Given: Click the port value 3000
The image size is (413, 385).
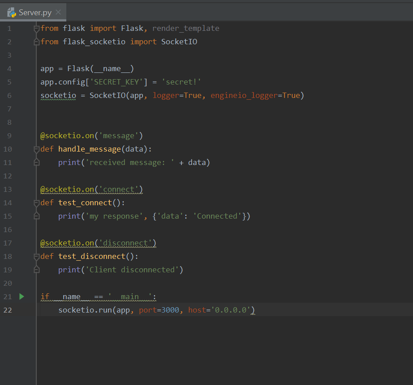Looking at the screenshot, I should (170, 310).
